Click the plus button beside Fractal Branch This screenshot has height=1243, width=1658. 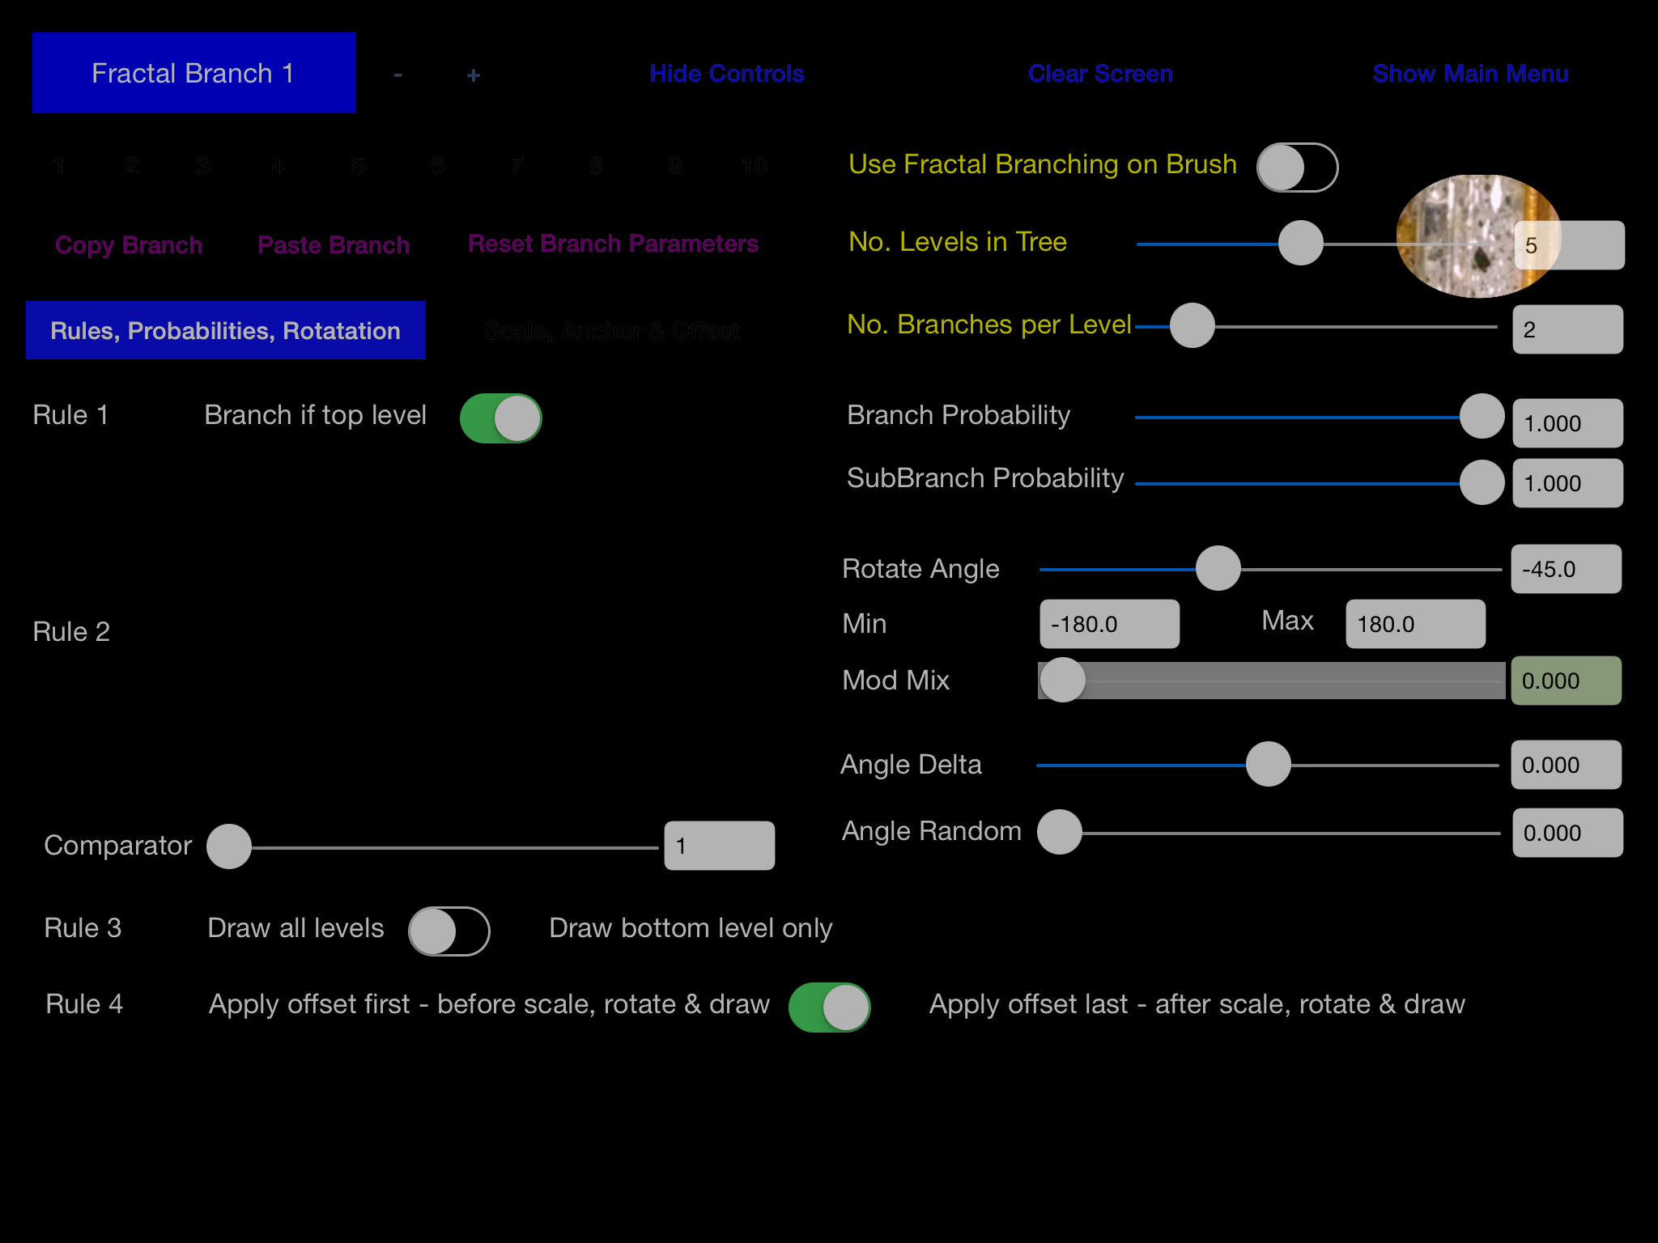pos(474,75)
